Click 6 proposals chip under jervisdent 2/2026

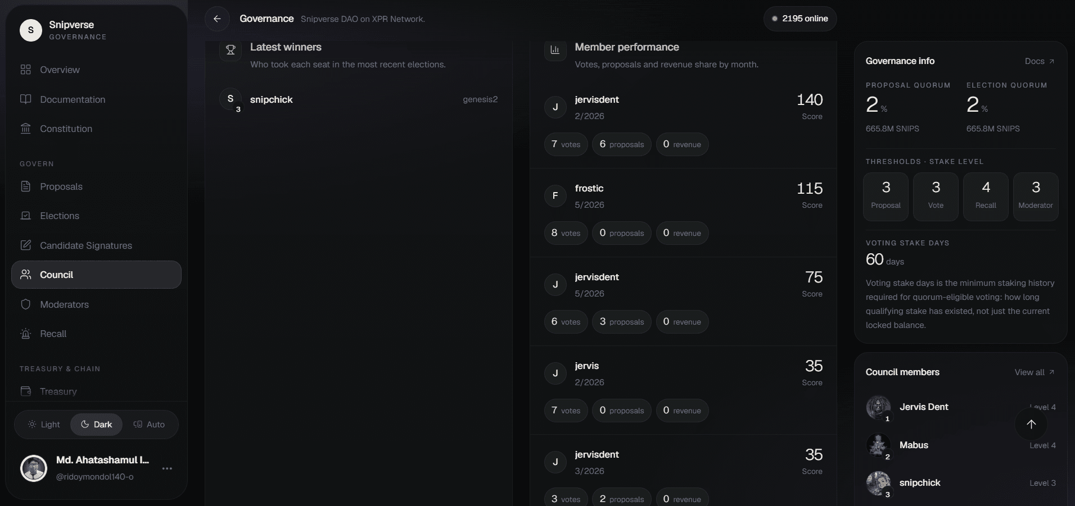(622, 144)
